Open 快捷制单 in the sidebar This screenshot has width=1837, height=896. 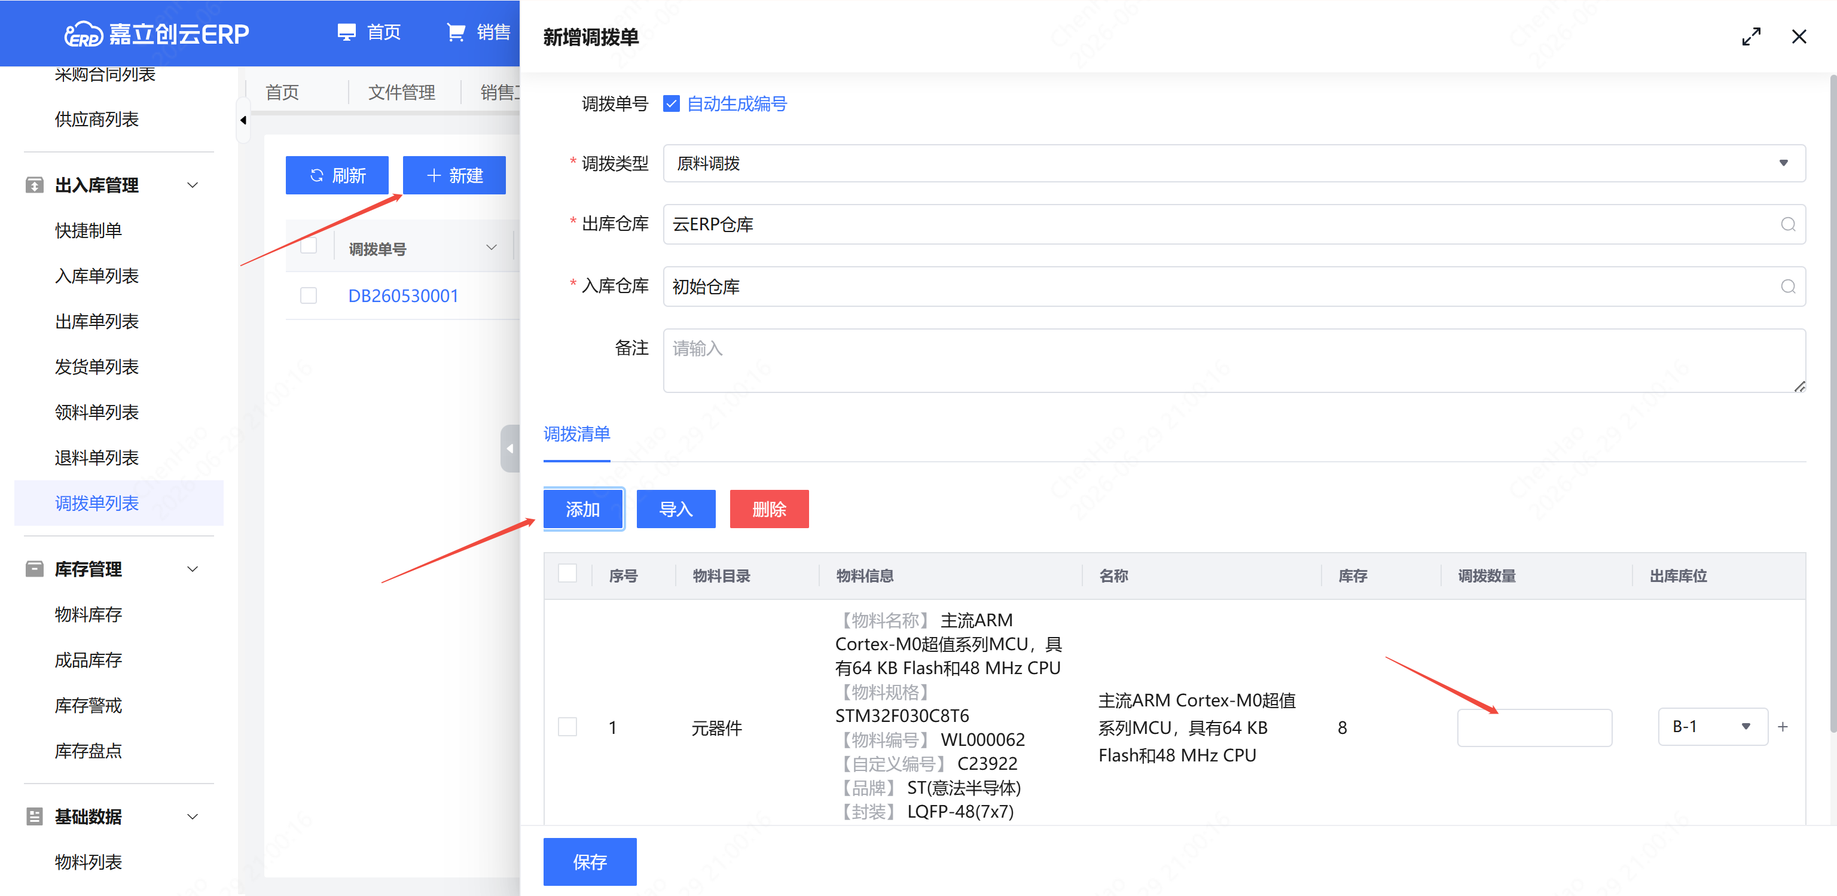89,230
